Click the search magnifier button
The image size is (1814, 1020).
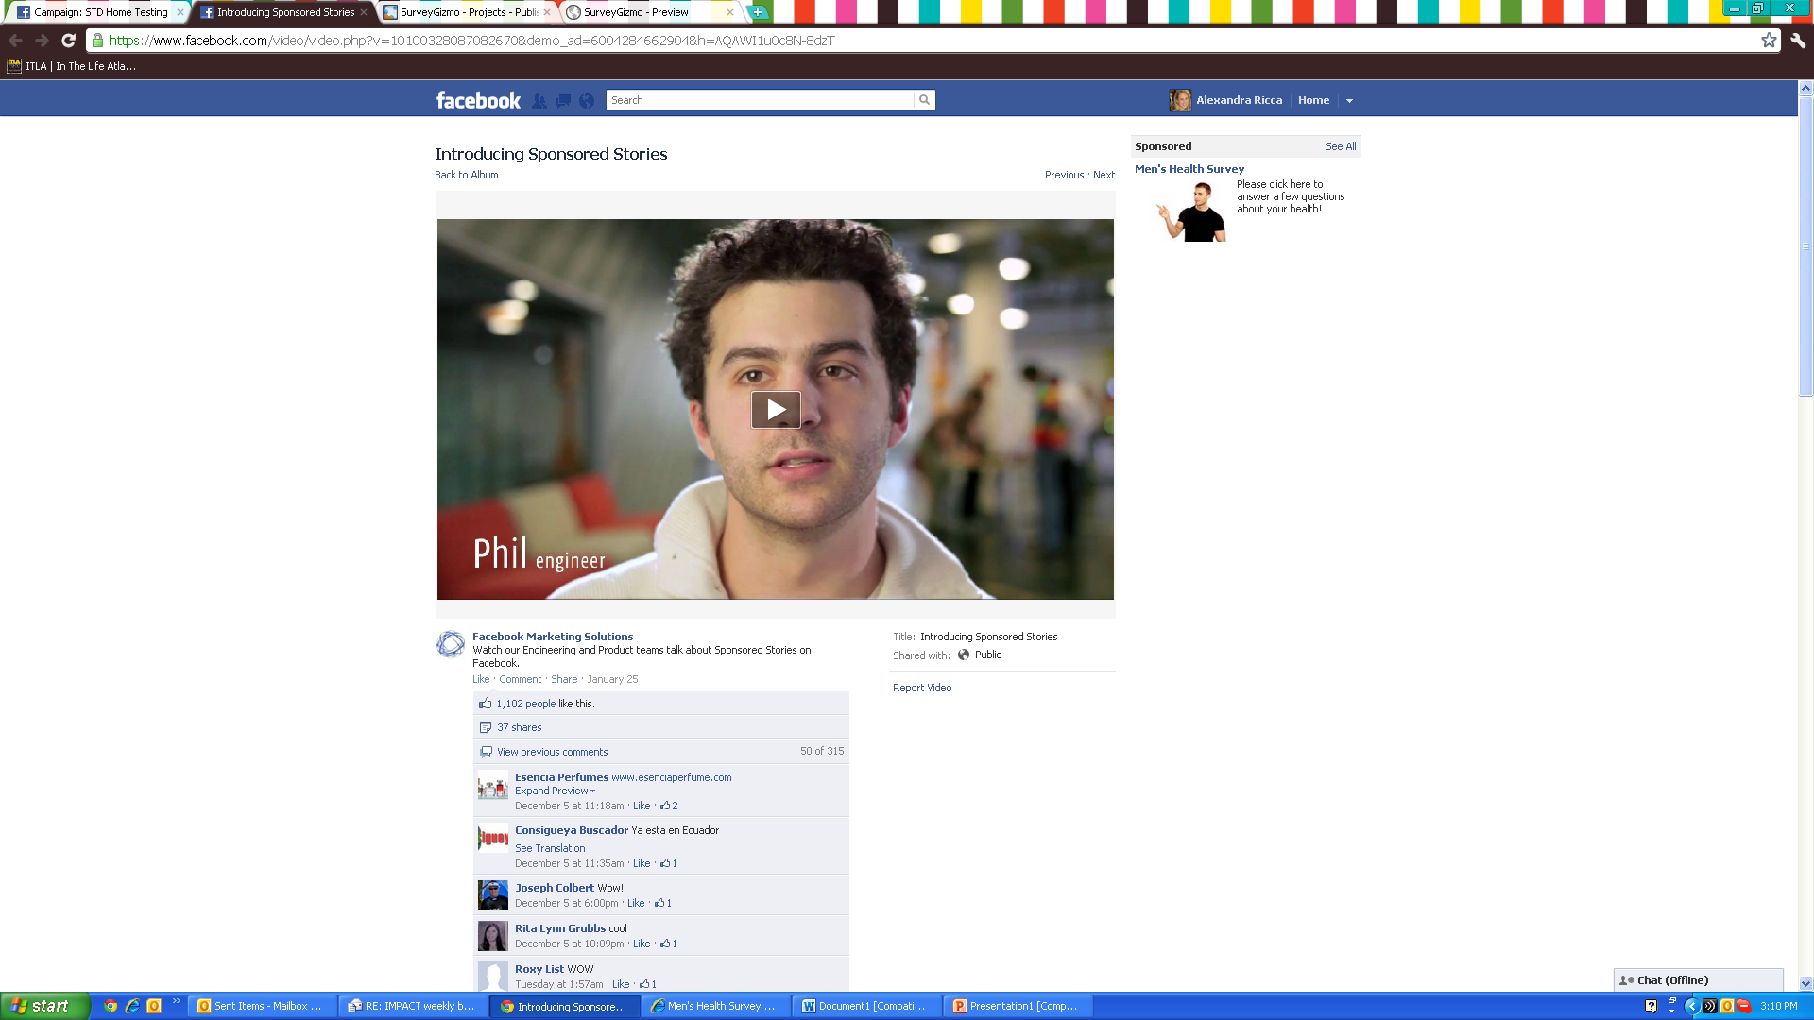924,100
